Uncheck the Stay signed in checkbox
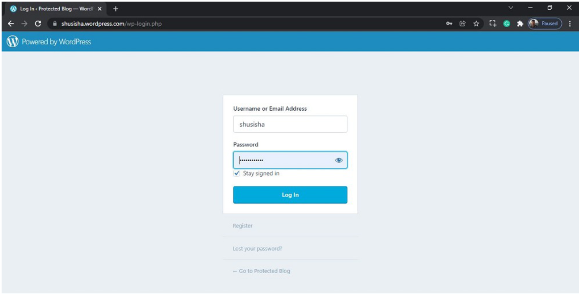Viewport: 581px width, 296px height. [x=237, y=174]
